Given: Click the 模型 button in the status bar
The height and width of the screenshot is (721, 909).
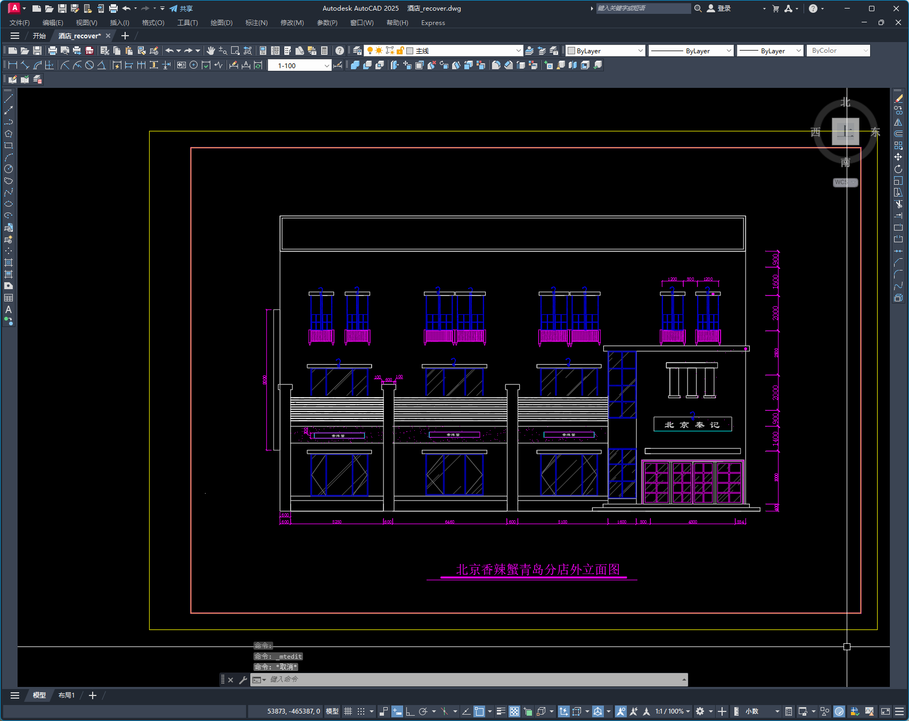Looking at the screenshot, I should [332, 711].
